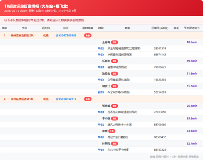Select waybill number 88703060
Viewport: 203px width, 160px height.
[x=160, y=125]
